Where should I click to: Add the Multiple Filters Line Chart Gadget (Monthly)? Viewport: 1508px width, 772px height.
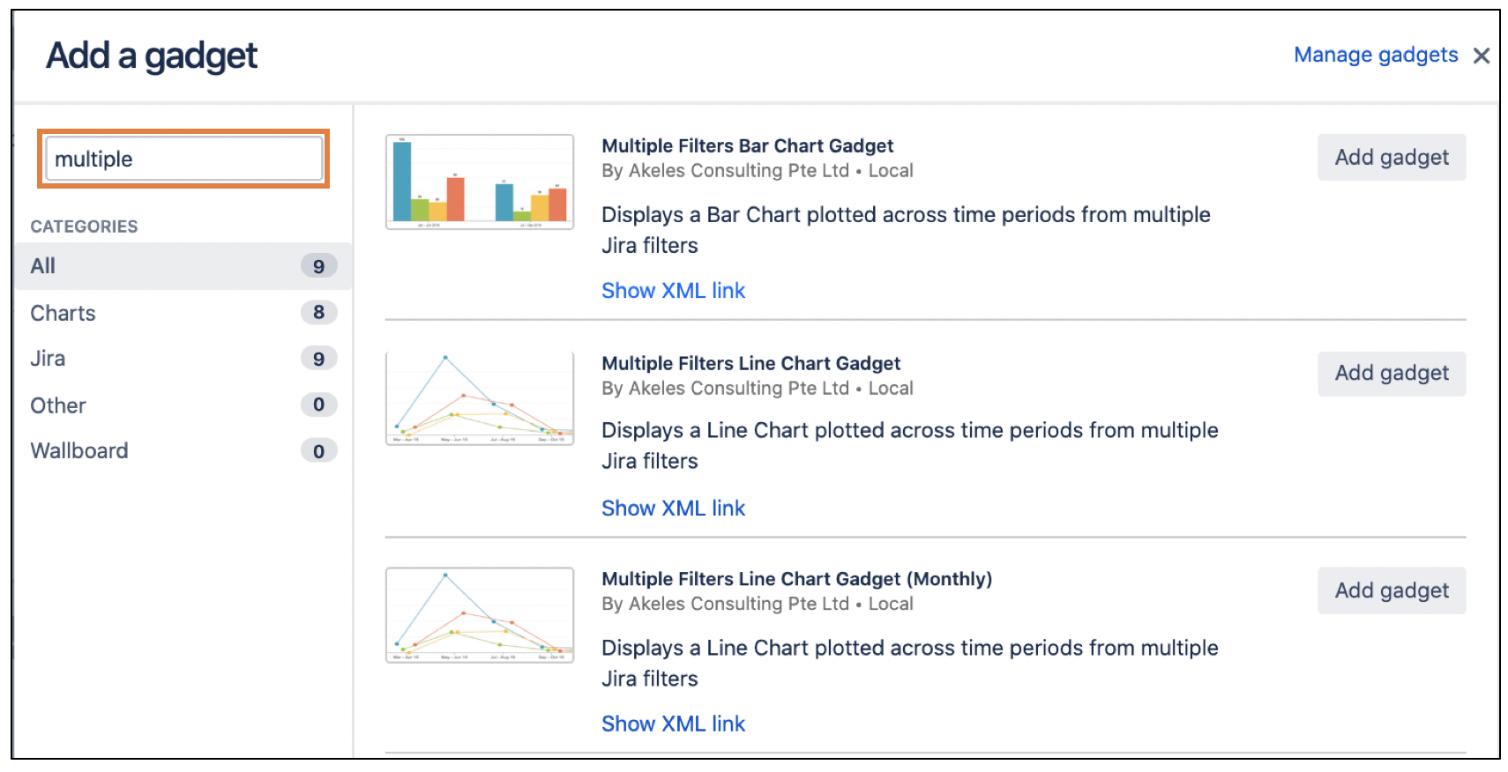(x=1391, y=590)
